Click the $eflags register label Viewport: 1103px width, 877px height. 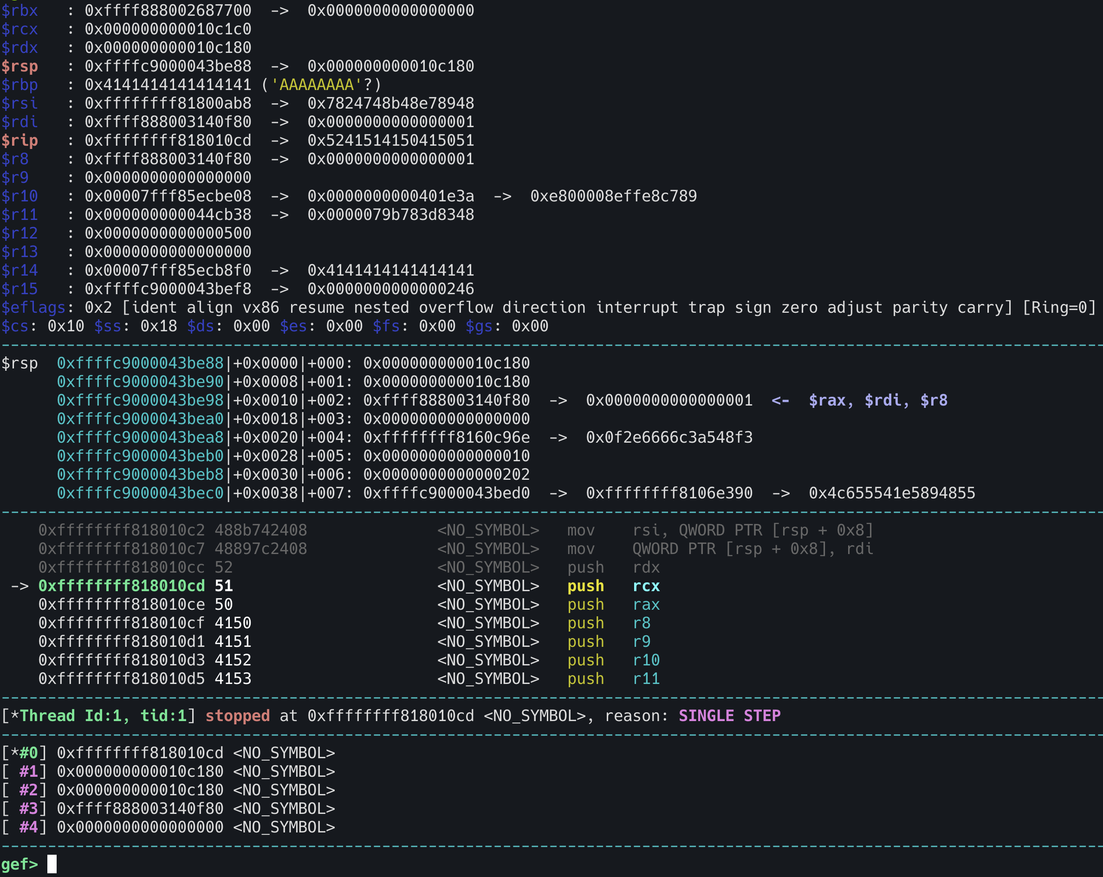(x=33, y=308)
